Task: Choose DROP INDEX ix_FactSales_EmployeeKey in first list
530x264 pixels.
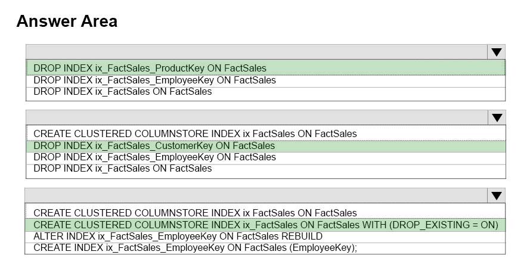Action: tap(154, 80)
